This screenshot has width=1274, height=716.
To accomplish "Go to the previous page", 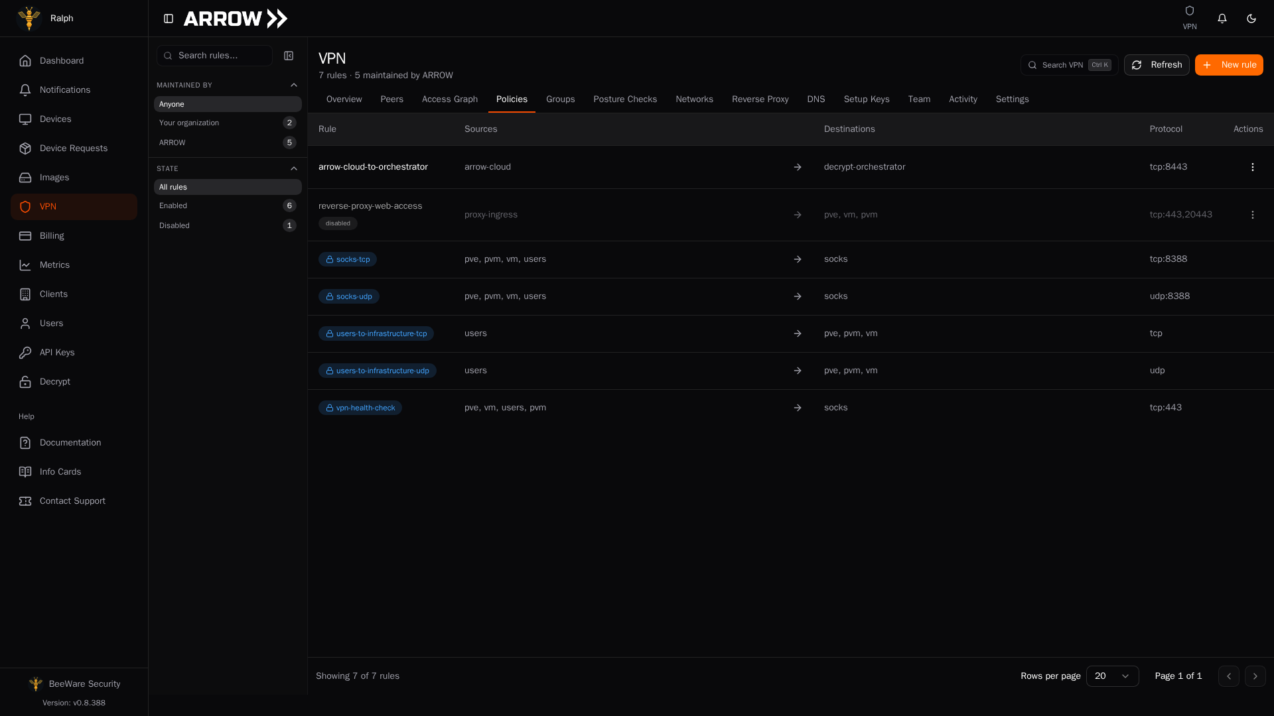I will (1228, 676).
